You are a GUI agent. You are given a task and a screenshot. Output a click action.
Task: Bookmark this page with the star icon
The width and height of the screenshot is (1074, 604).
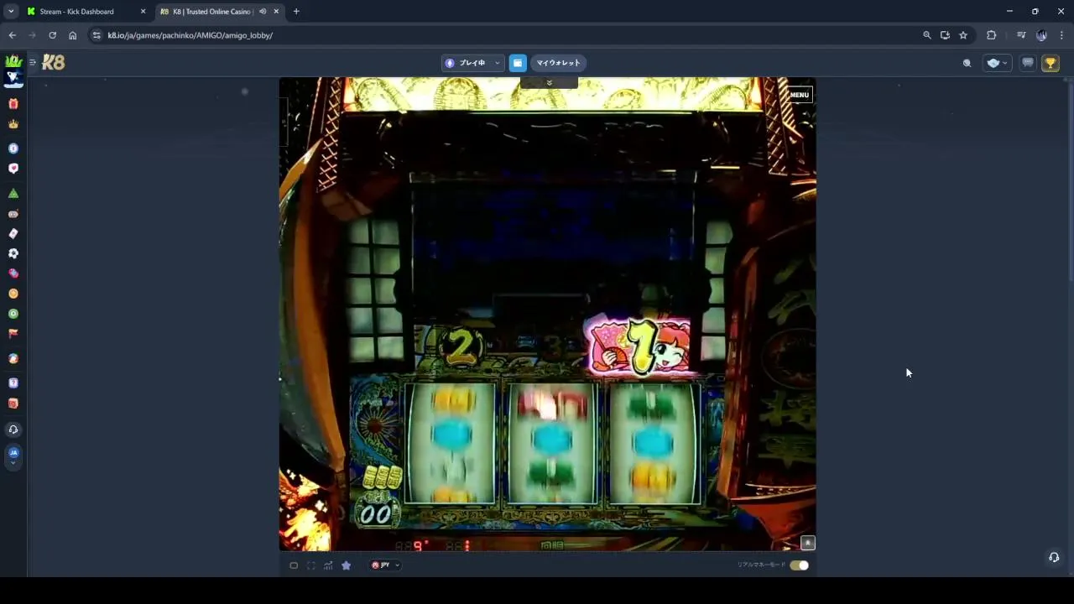[963, 35]
